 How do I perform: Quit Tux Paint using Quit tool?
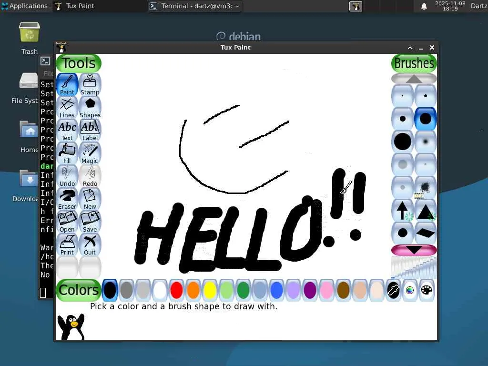click(x=90, y=245)
